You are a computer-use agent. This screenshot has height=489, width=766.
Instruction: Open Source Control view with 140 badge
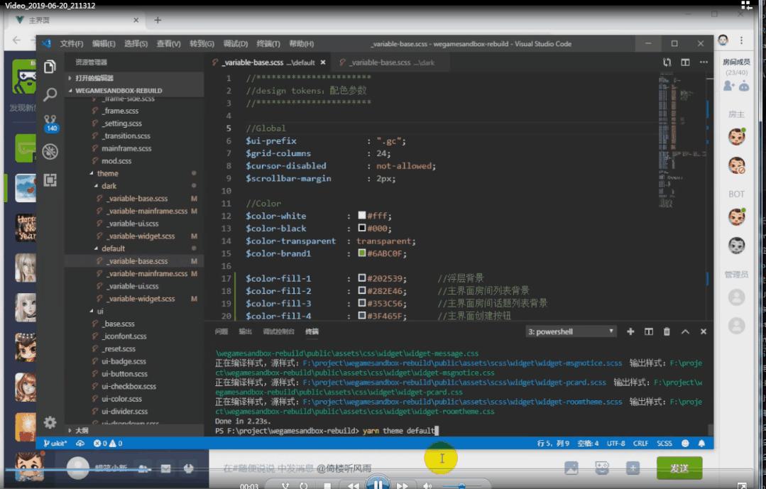pos(50,122)
